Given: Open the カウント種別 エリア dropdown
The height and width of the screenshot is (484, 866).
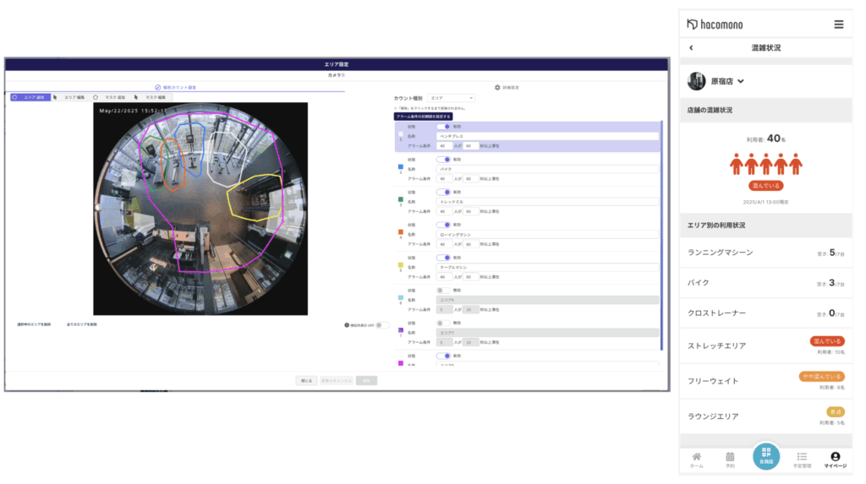Looking at the screenshot, I should (x=452, y=98).
